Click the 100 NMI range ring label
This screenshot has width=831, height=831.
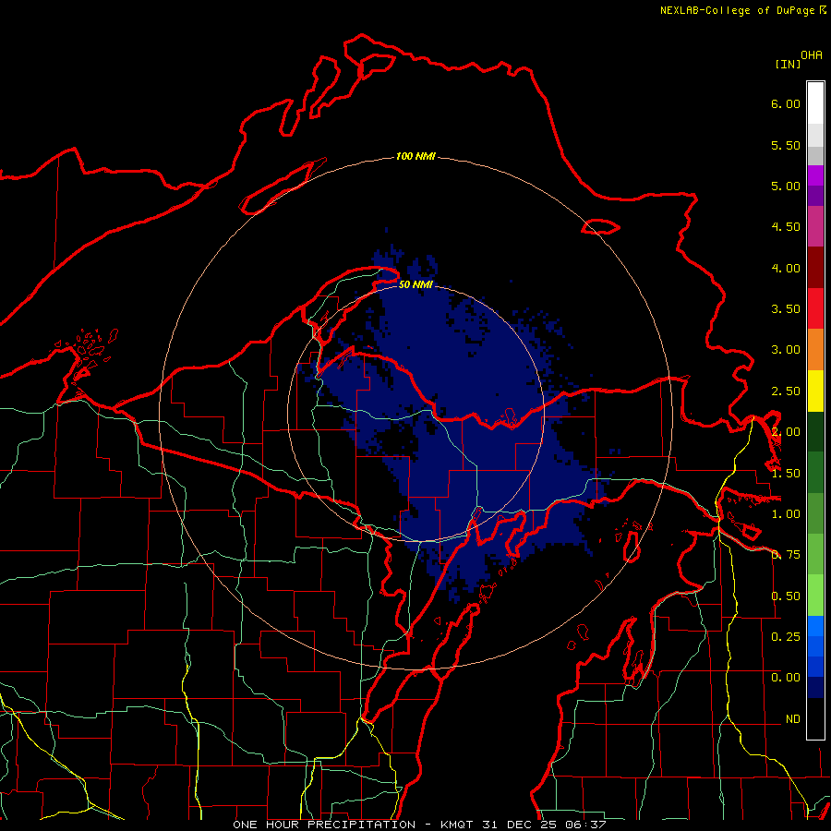click(415, 156)
